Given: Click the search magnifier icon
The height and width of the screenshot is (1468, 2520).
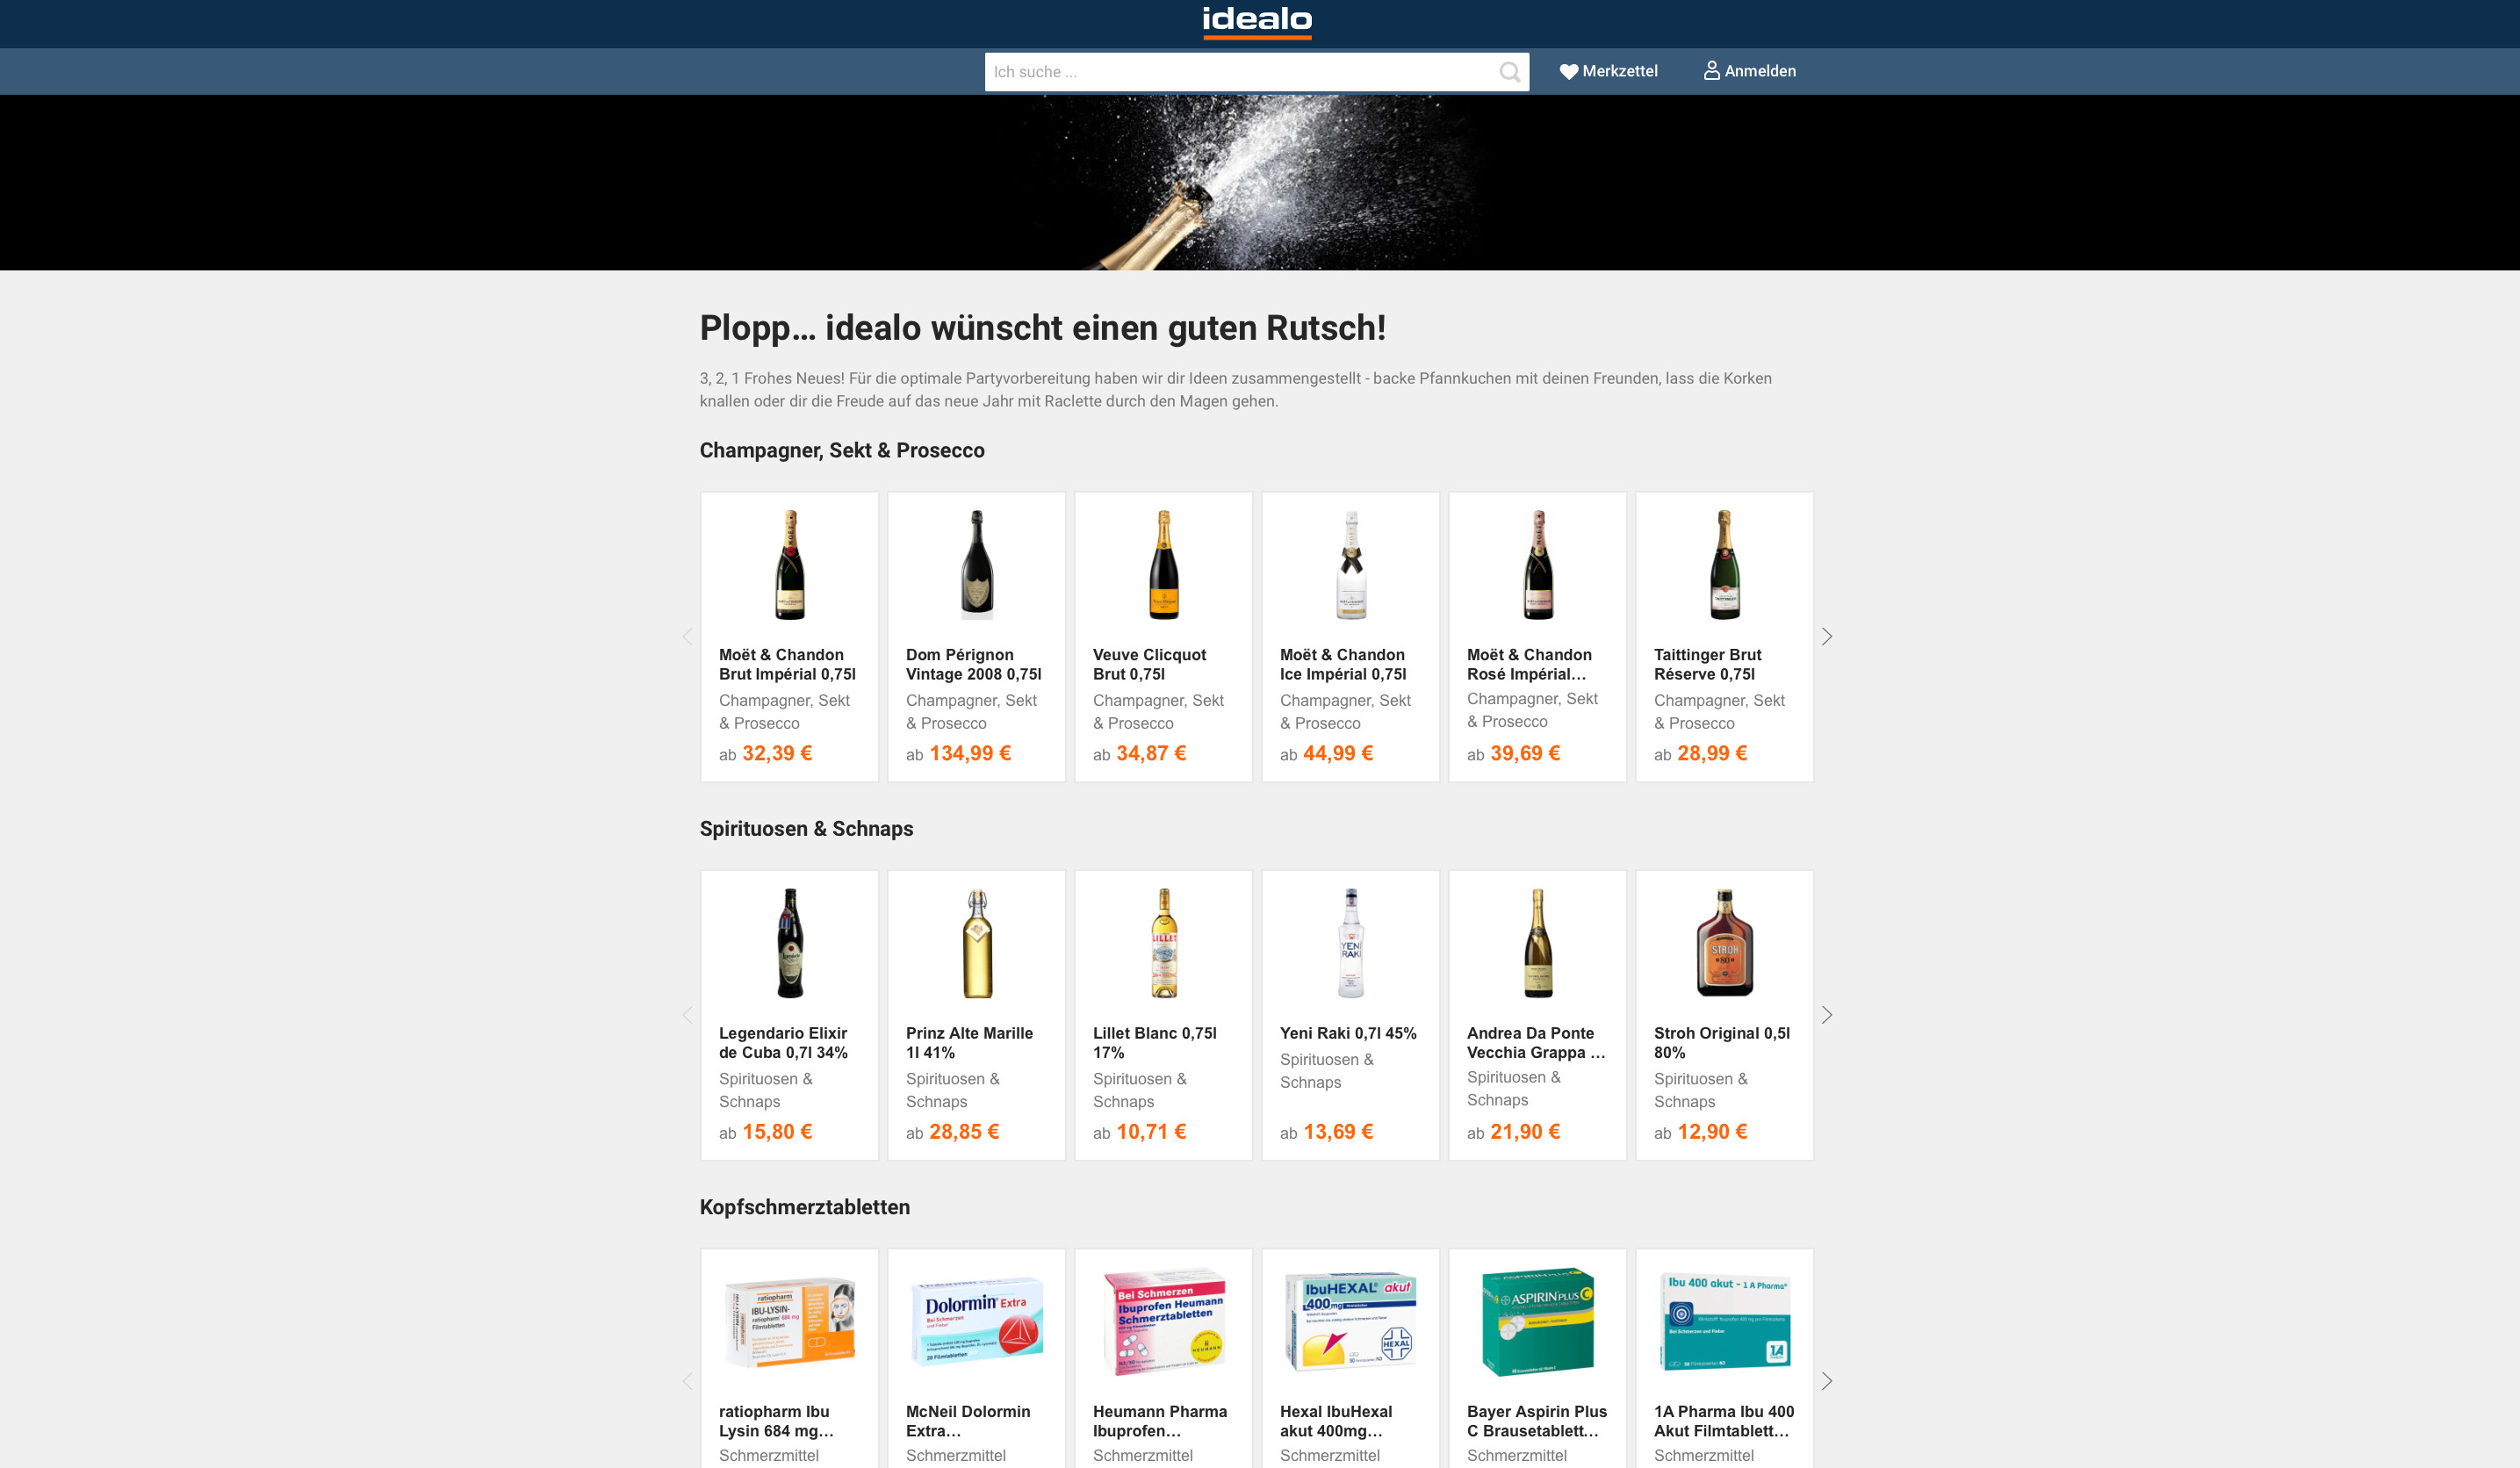Looking at the screenshot, I should pyautogui.click(x=1510, y=72).
